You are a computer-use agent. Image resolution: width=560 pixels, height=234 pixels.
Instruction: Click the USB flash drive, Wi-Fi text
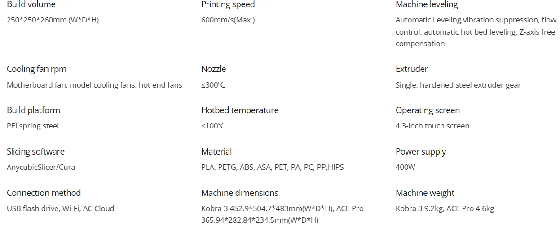pos(61,208)
